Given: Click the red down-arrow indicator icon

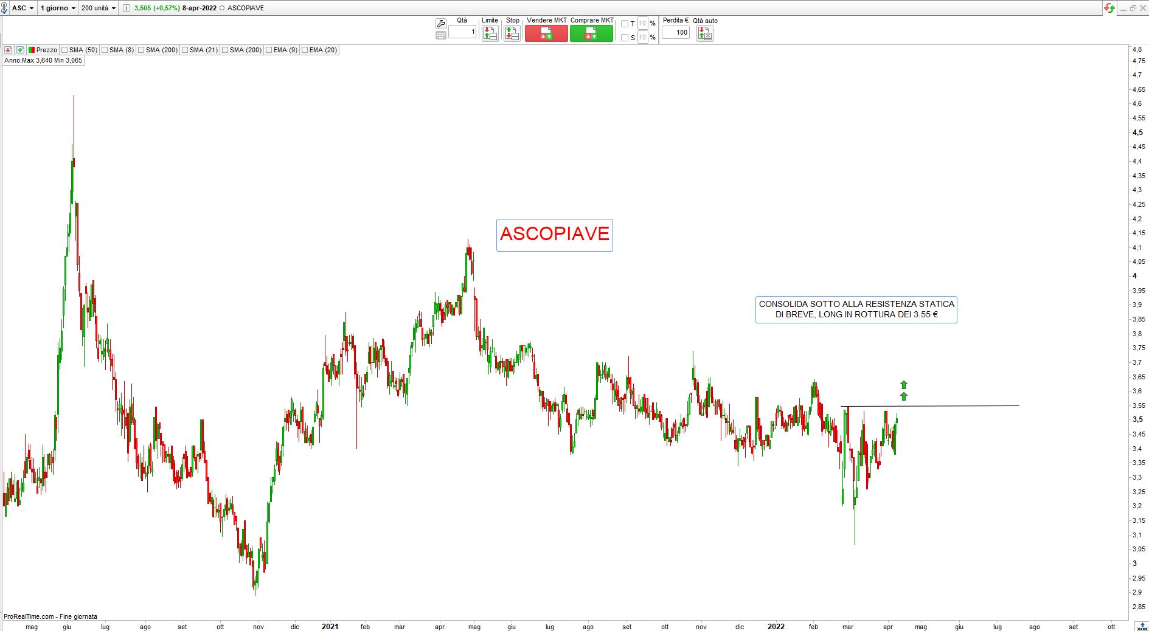Looking at the screenshot, I should (x=9, y=50).
